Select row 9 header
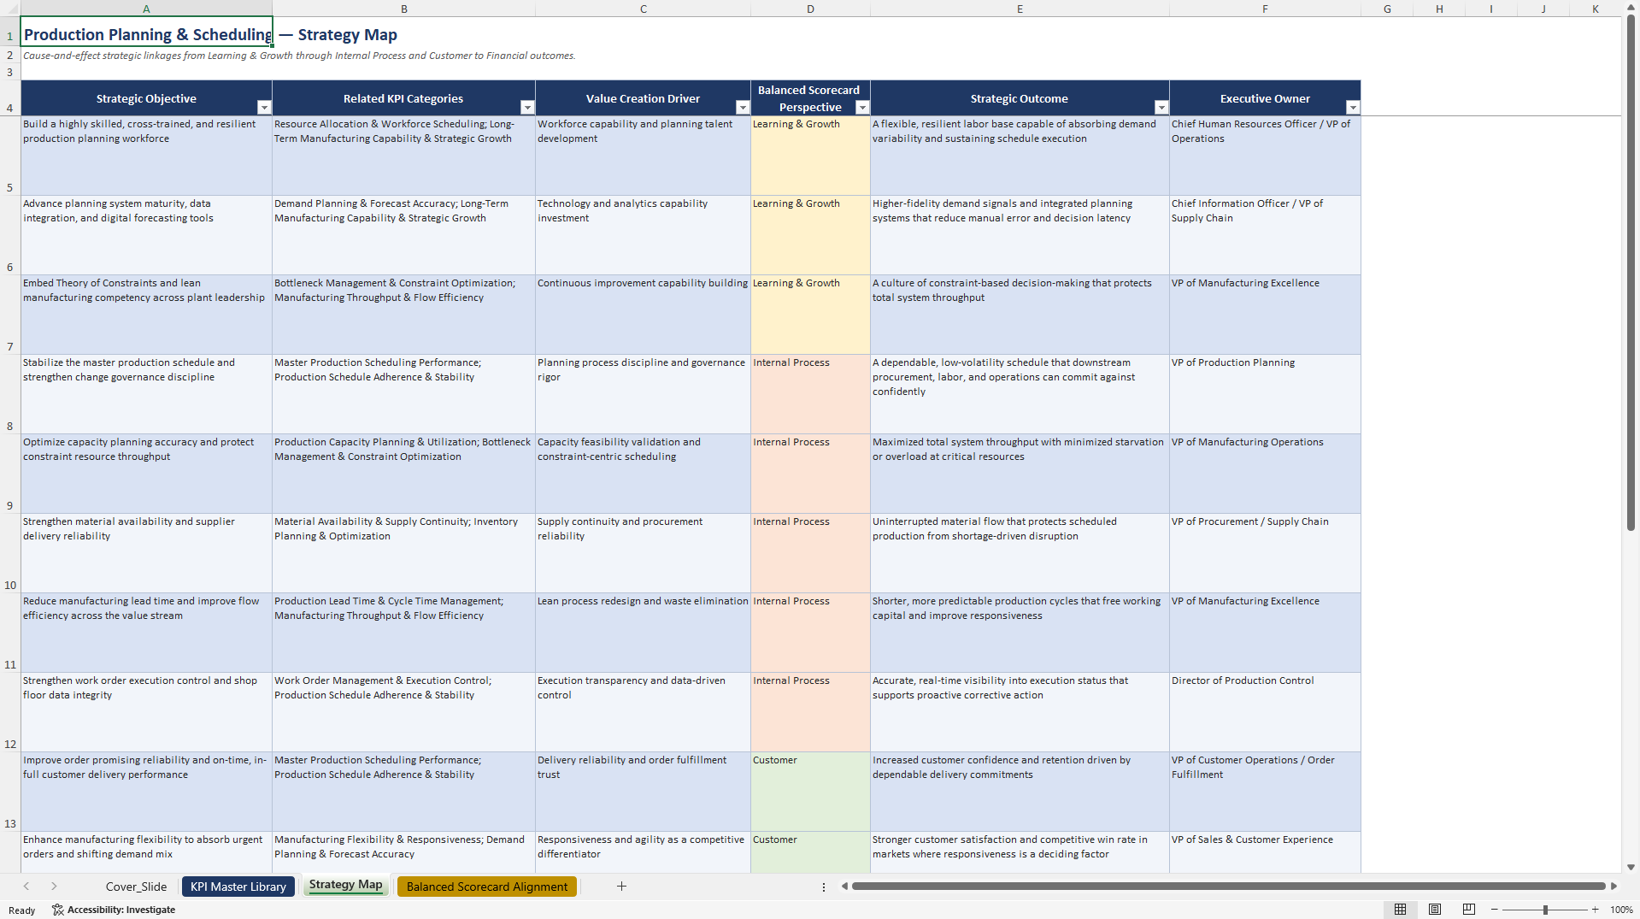 10,474
